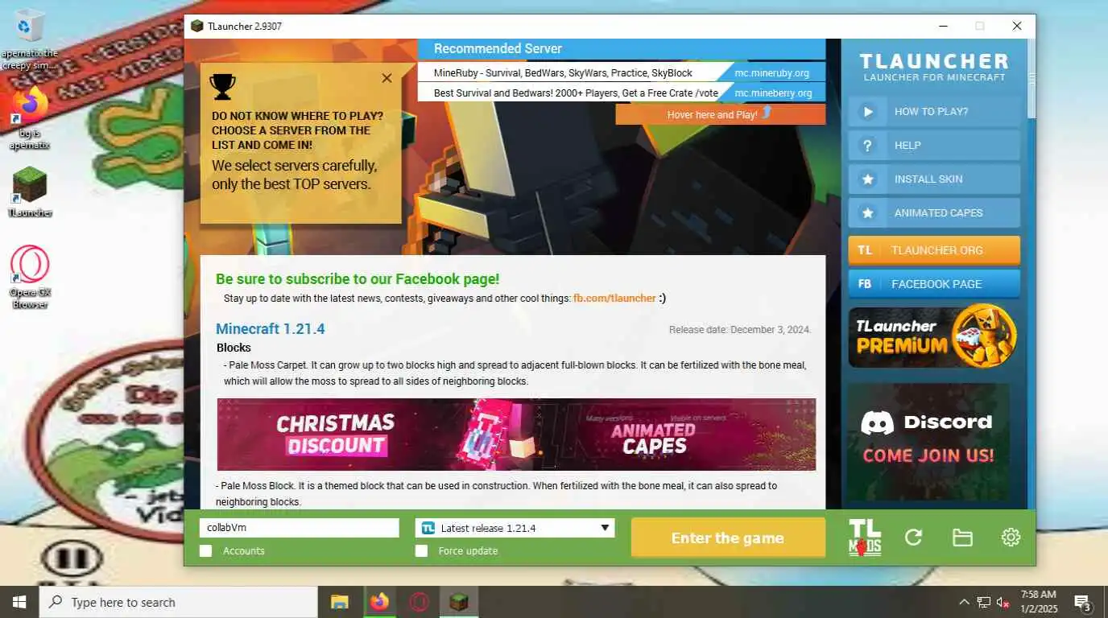Viewport: 1108px width, 618px height.
Task: Click the Minecraft 1.21.4 heading
Action: [271, 329]
